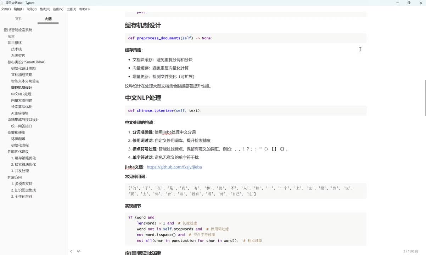Jump to 扩展方向 in the outline
This screenshot has height=255, width=426.
point(15,177)
